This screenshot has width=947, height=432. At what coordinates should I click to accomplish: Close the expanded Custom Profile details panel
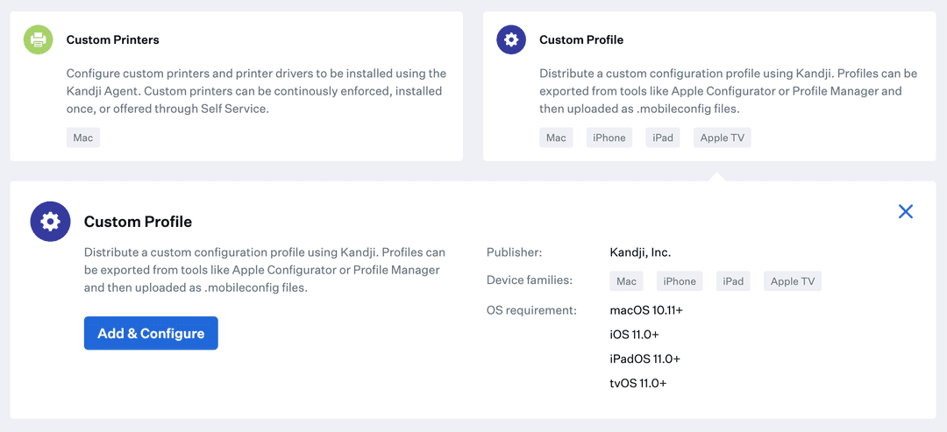[x=905, y=211]
